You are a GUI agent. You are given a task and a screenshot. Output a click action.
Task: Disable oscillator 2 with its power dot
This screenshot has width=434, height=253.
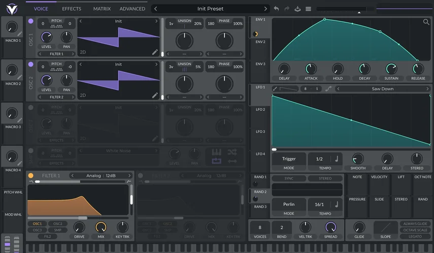point(31,65)
